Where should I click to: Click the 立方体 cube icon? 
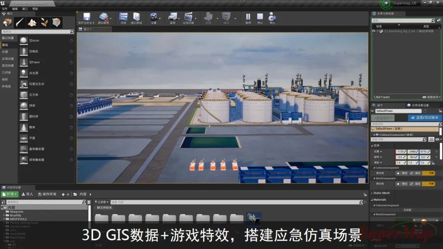click(x=24, y=95)
